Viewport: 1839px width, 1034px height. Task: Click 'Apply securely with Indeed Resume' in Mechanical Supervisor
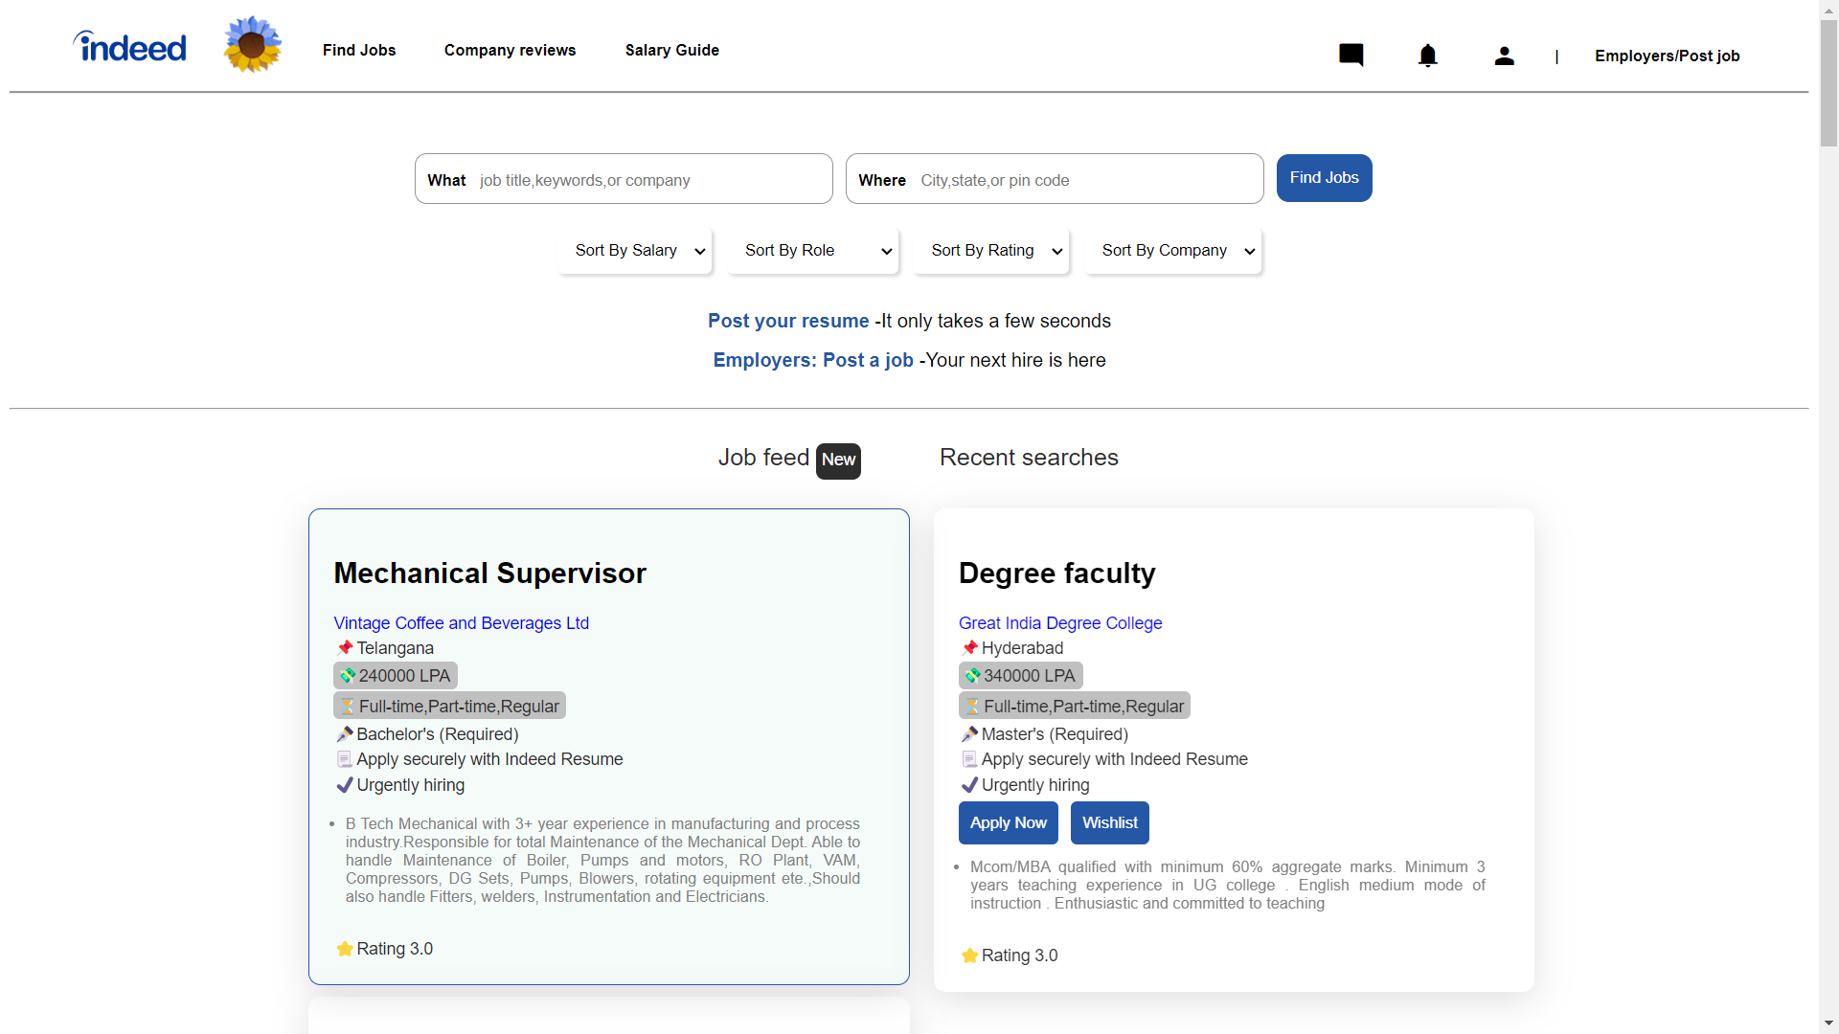[x=489, y=759]
